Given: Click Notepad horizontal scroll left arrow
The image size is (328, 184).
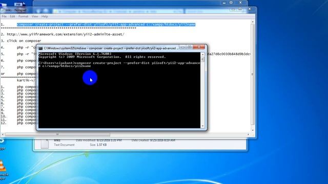Looking at the screenshot, I should pyautogui.click(x=3, y=134).
